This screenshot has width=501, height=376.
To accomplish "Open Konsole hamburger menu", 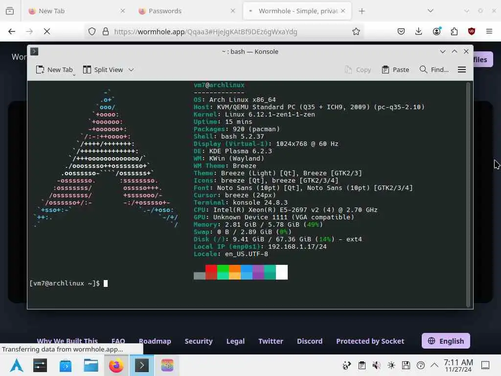I will pyautogui.click(x=462, y=70).
